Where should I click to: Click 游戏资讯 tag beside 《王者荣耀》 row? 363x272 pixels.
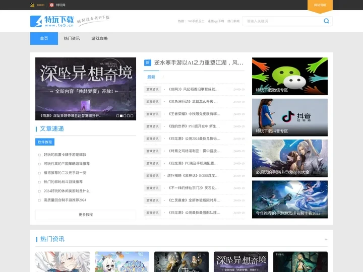pyautogui.click(x=152, y=114)
